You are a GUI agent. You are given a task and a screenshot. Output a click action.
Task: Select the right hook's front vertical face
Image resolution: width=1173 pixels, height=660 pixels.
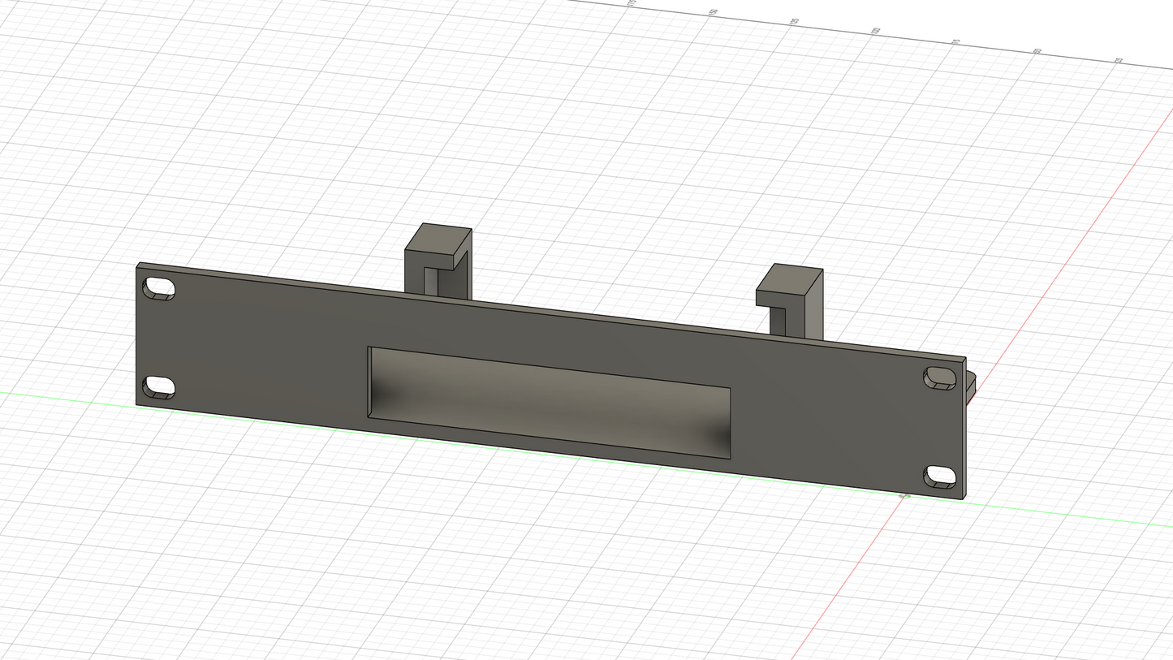pos(813,317)
